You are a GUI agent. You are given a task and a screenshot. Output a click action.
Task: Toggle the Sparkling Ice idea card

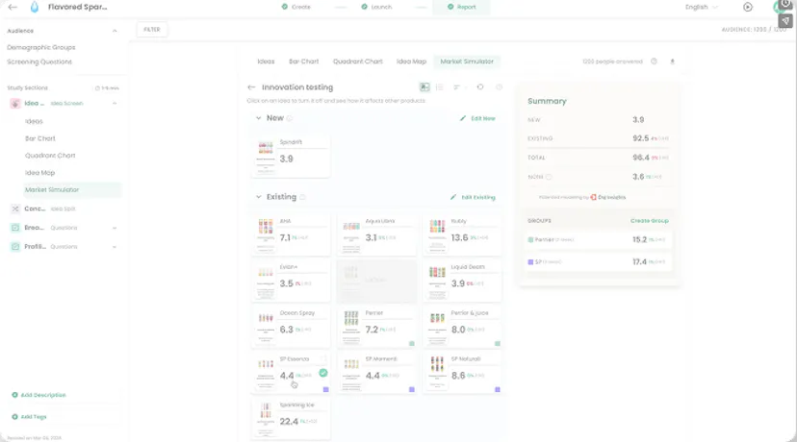point(291,419)
